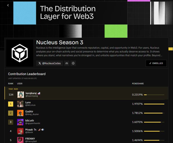The height and width of the screenshot is (143, 173).
Task: Open FRENNY's avatar picture
Action: [20, 140]
